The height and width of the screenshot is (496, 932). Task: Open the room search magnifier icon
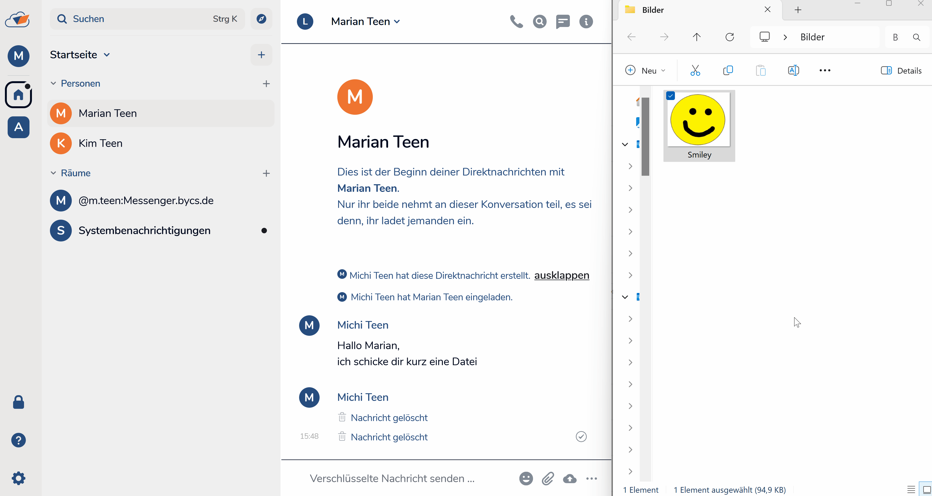click(540, 22)
